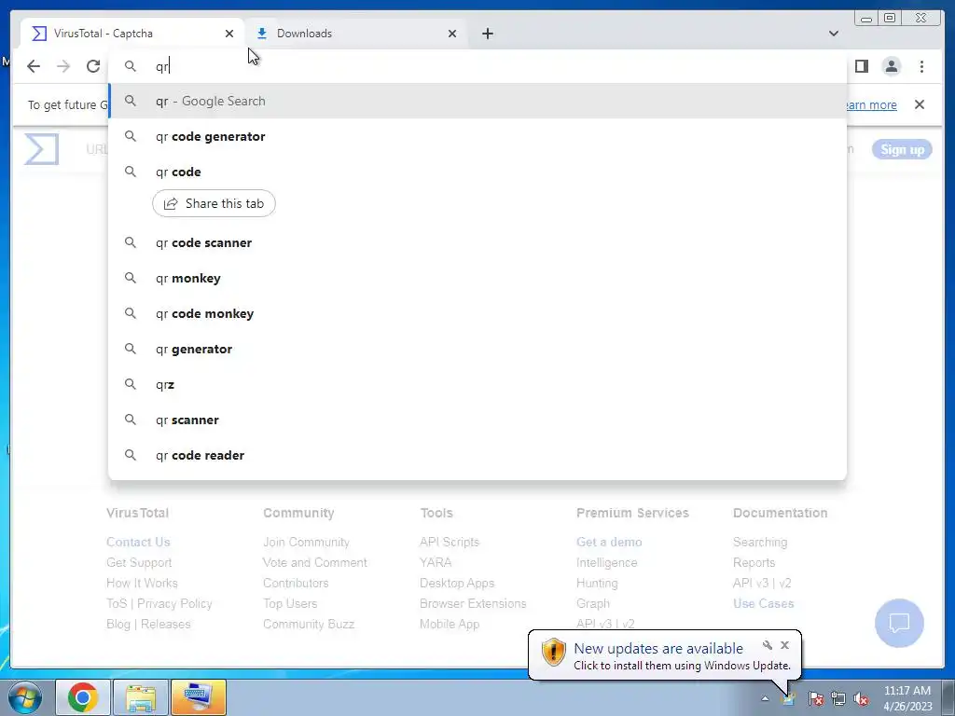Screen dimensions: 955x716
Task: Open the taskbar clock showing 11:17 AM
Action: (x=907, y=698)
